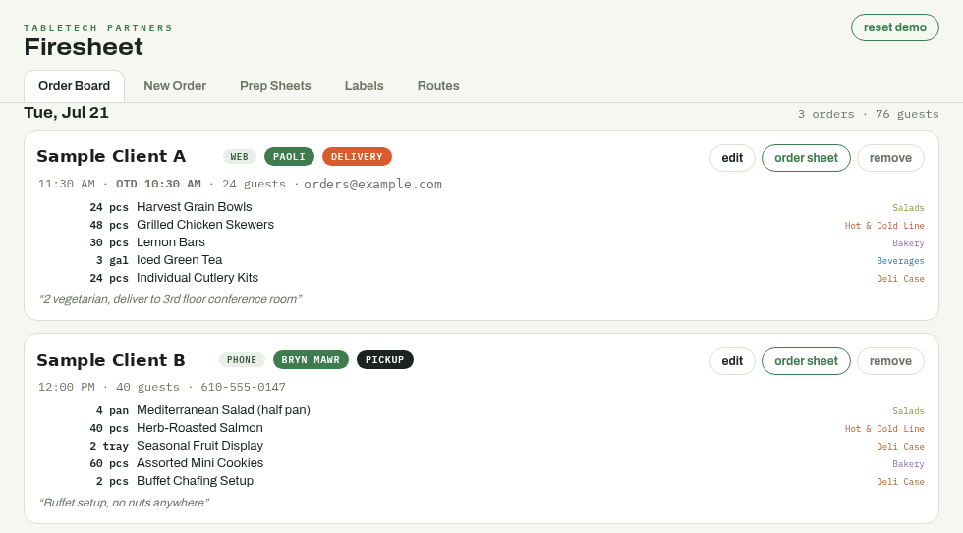Click Deli Case label beside Fruit Display
Screen dimensions: 963x533
coord(900,448)
